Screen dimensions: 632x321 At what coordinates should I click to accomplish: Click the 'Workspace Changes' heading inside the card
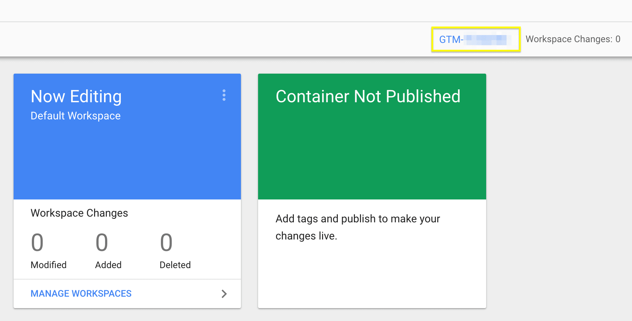coord(79,213)
